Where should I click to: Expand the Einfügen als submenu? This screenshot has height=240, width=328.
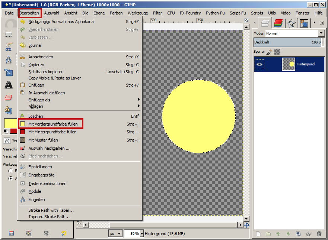[79, 100]
